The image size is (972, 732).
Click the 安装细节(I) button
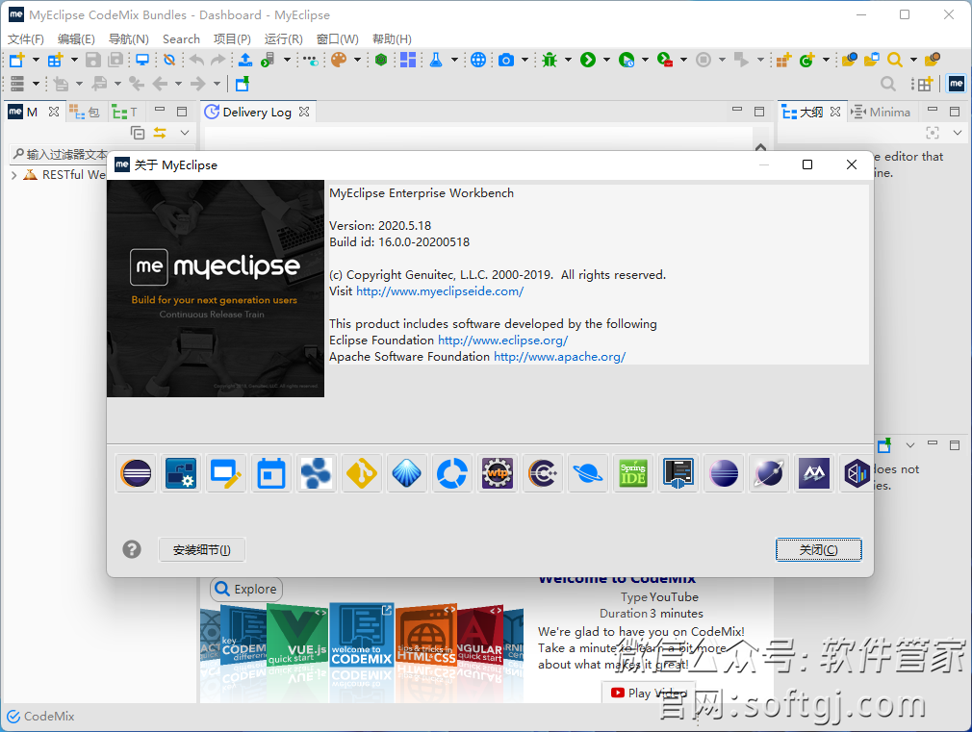tap(202, 550)
